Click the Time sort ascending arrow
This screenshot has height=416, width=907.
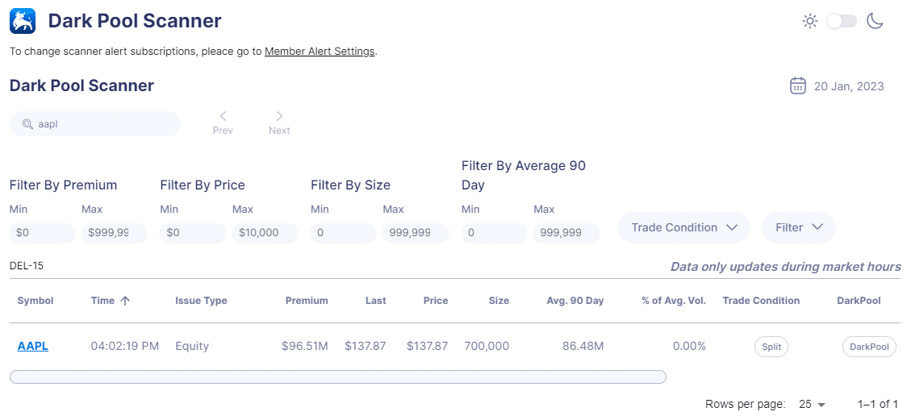tap(125, 301)
